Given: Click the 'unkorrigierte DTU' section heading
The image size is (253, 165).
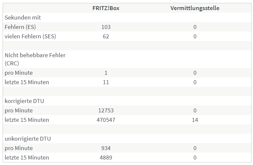Looking at the screenshot, I should pyautogui.click(x=28, y=139).
